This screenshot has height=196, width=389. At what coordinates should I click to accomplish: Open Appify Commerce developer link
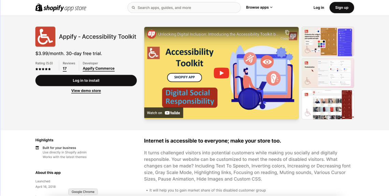tap(99, 69)
